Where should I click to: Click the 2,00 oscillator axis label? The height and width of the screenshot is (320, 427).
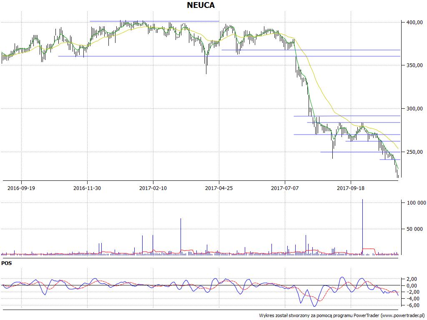[x=412, y=279]
